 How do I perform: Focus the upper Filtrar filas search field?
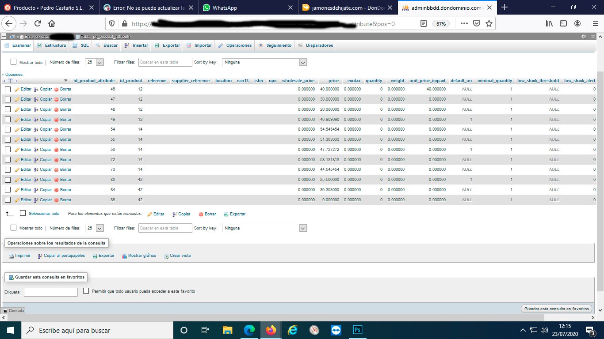(x=165, y=63)
